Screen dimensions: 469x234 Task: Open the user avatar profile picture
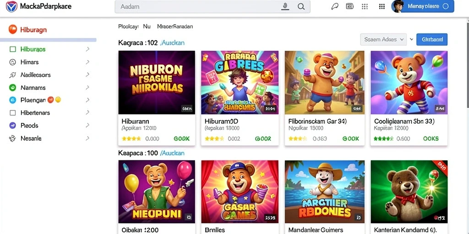(397, 6)
